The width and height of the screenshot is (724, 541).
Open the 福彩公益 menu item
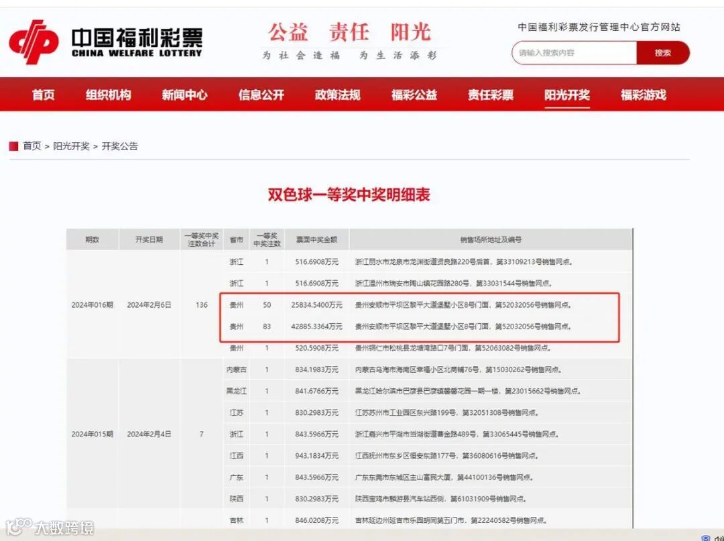[x=414, y=95]
